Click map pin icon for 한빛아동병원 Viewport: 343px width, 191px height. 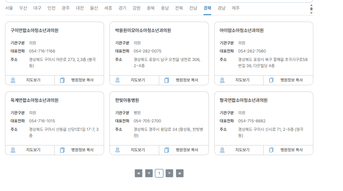tap(118, 150)
